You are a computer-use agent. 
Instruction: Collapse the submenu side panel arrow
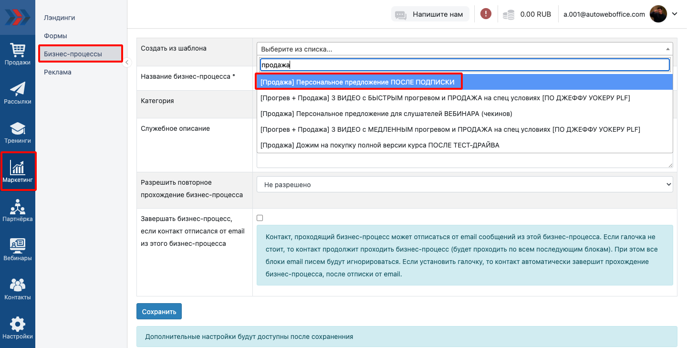[127, 63]
